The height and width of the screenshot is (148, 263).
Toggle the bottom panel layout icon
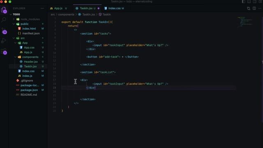pos(249,2)
